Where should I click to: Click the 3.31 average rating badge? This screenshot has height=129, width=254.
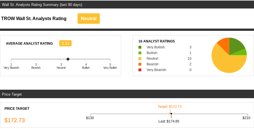(x=65, y=43)
